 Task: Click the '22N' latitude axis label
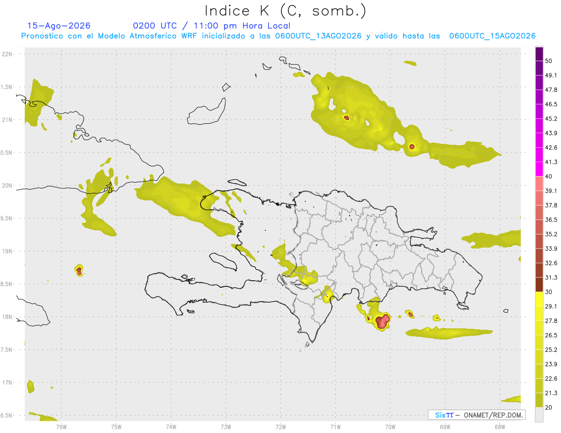point(8,54)
